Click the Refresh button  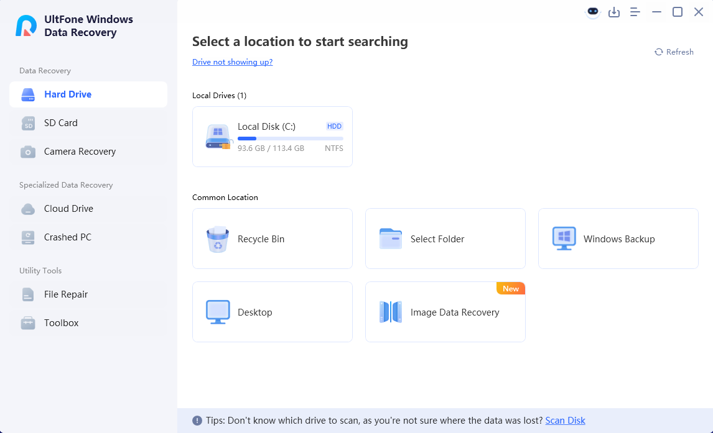coord(674,52)
